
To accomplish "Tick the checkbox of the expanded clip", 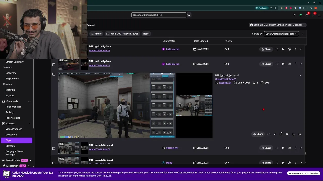I will coord(53,74).
